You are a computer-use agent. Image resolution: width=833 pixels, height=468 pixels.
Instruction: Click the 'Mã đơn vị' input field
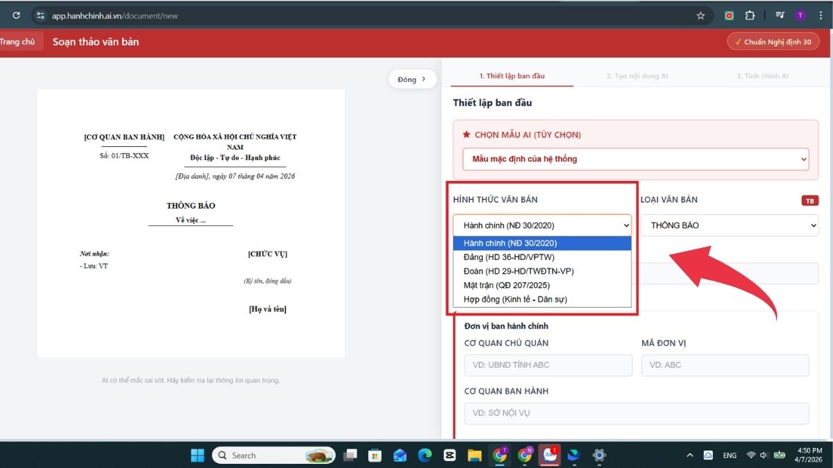pyautogui.click(x=725, y=365)
